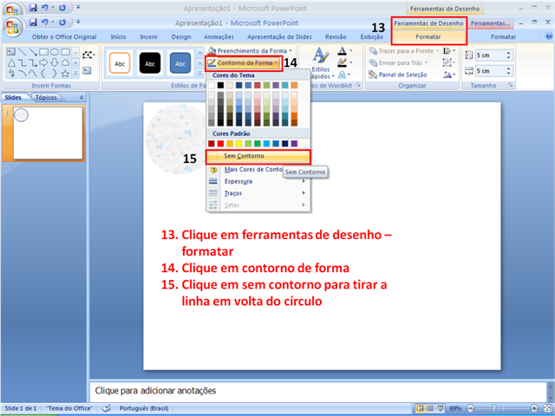The height and width of the screenshot is (416, 555).
Task: Click the zoom out minus button
Action: click(x=470, y=408)
